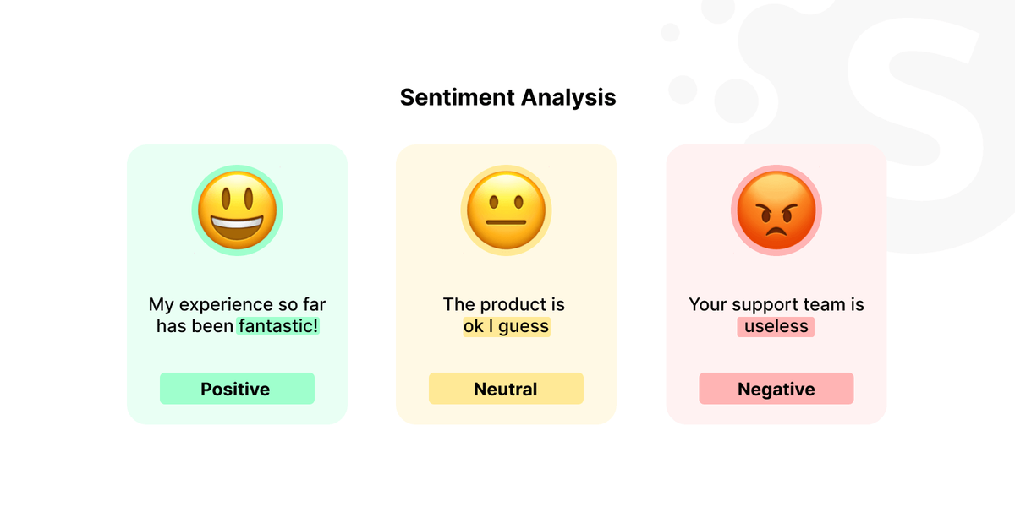Click the highlighted word useless
Viewport: 1015px width, 507px height.
(x=776, y=326)
